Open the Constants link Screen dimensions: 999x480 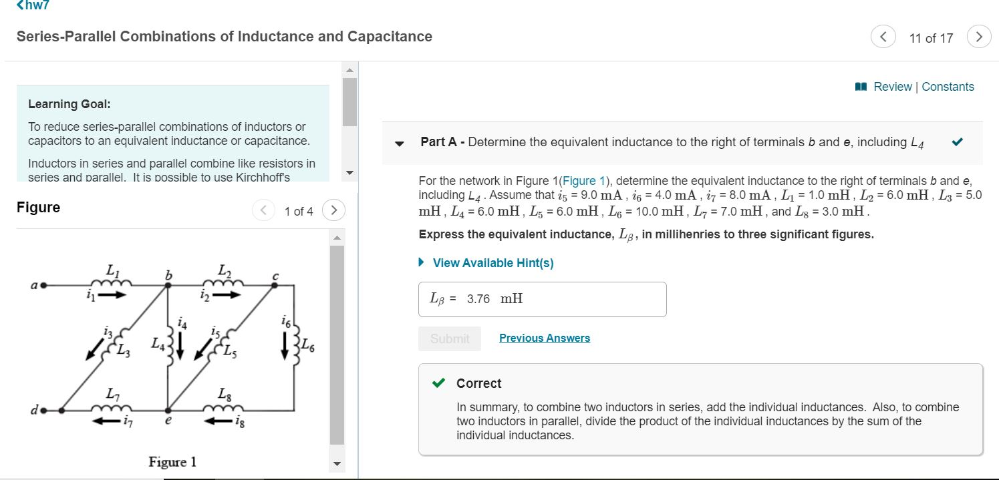pos(948,86)
